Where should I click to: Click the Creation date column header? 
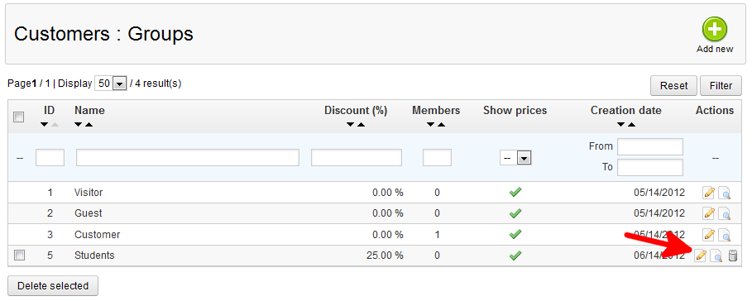pos(626,111)
